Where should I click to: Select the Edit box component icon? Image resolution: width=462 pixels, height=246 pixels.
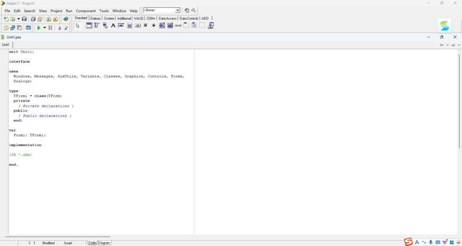click(x=121, y=26)
